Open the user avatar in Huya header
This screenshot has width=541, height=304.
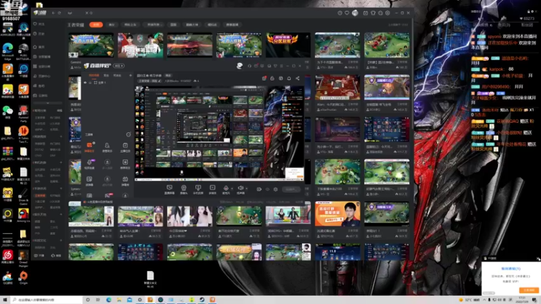click(355, 13)
